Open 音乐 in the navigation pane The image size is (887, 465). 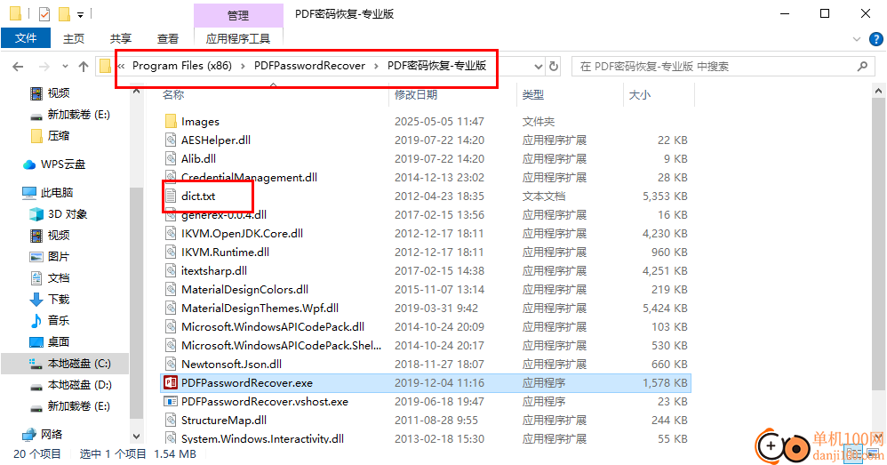[59, 320]
